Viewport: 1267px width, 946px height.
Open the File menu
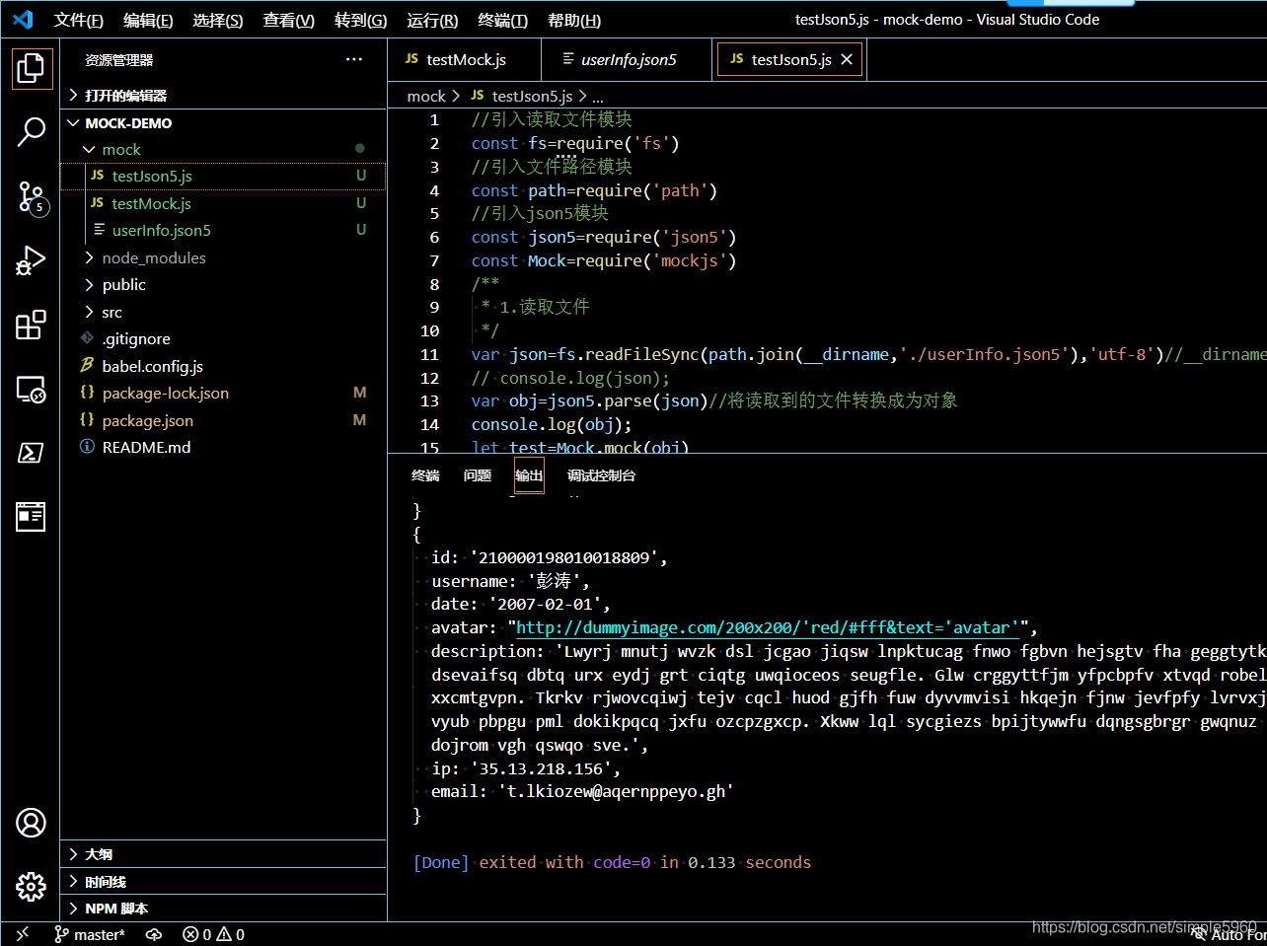(x=79, y=20)
